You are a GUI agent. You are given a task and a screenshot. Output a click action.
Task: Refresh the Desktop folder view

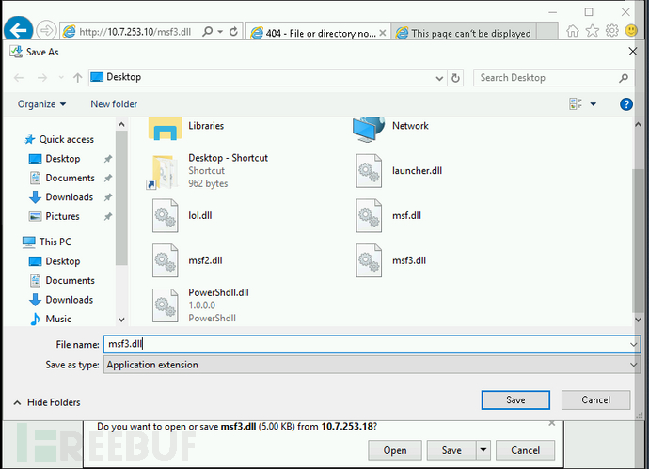pyautogui.click(x=455, y=78)
